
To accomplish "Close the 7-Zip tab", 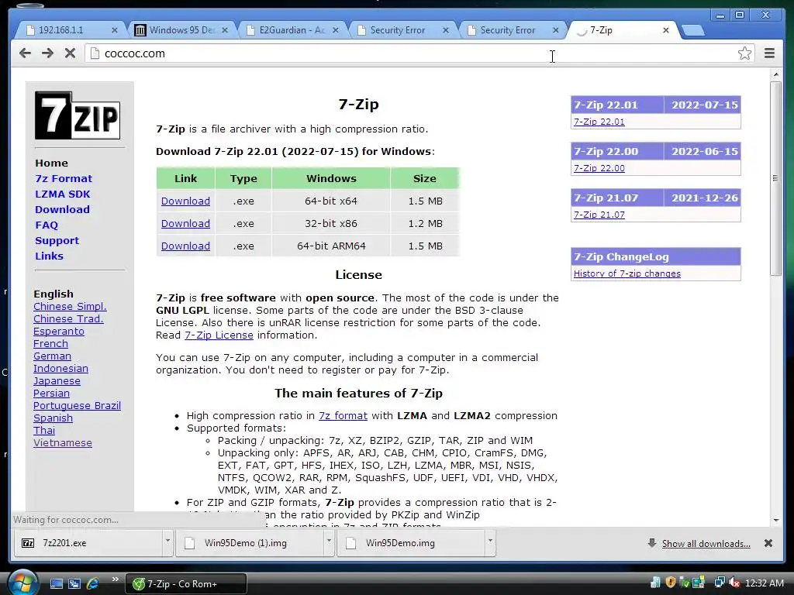I will 666,30.
